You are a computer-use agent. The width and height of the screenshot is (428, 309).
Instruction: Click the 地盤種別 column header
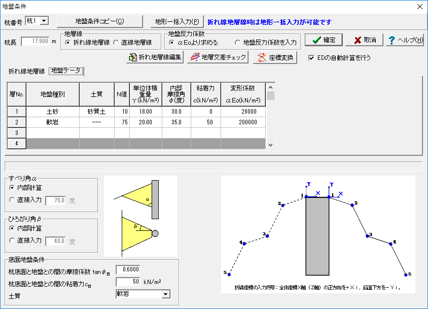(53, 94)
